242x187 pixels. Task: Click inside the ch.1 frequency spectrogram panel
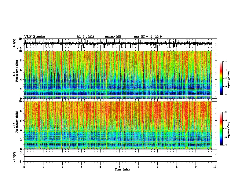pos(118,75)
